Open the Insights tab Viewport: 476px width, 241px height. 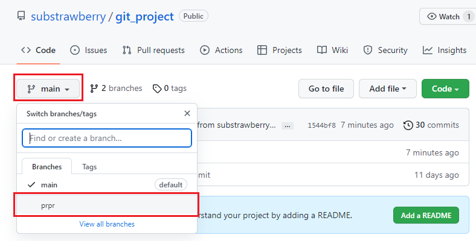tap(445, 50)
